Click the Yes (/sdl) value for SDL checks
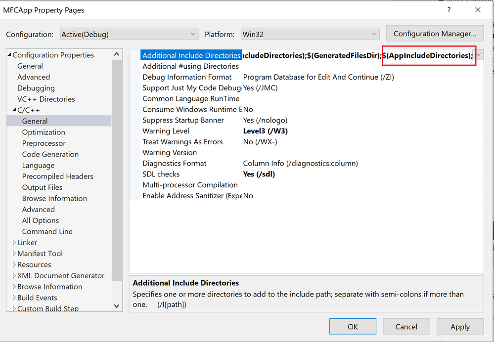 [259, 174]
